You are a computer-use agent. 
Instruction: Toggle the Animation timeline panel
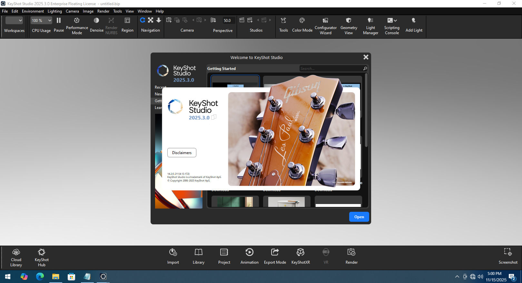tap(250, 257)
